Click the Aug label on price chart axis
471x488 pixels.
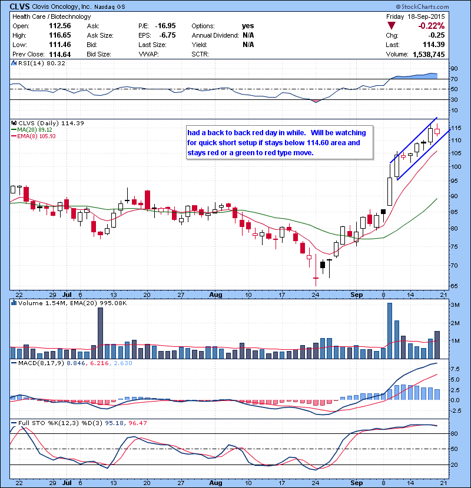pos(215,295)
